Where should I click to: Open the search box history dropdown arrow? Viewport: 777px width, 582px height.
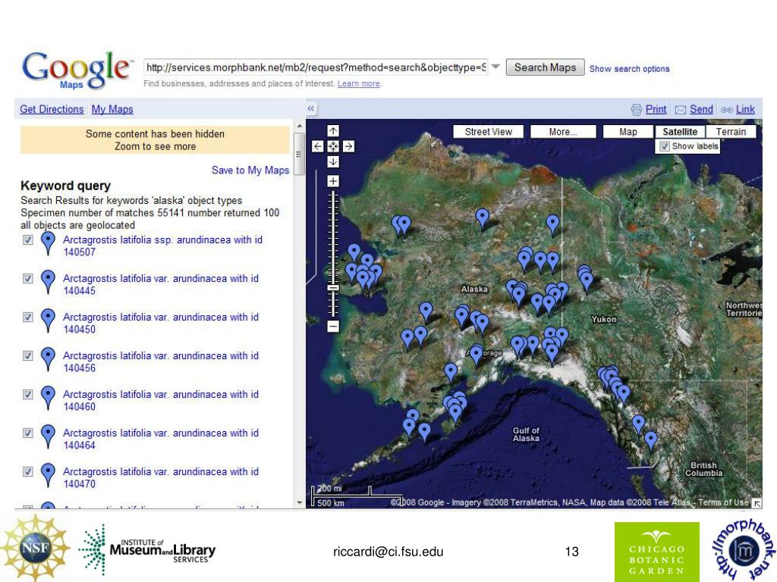(x=495, y=67)
